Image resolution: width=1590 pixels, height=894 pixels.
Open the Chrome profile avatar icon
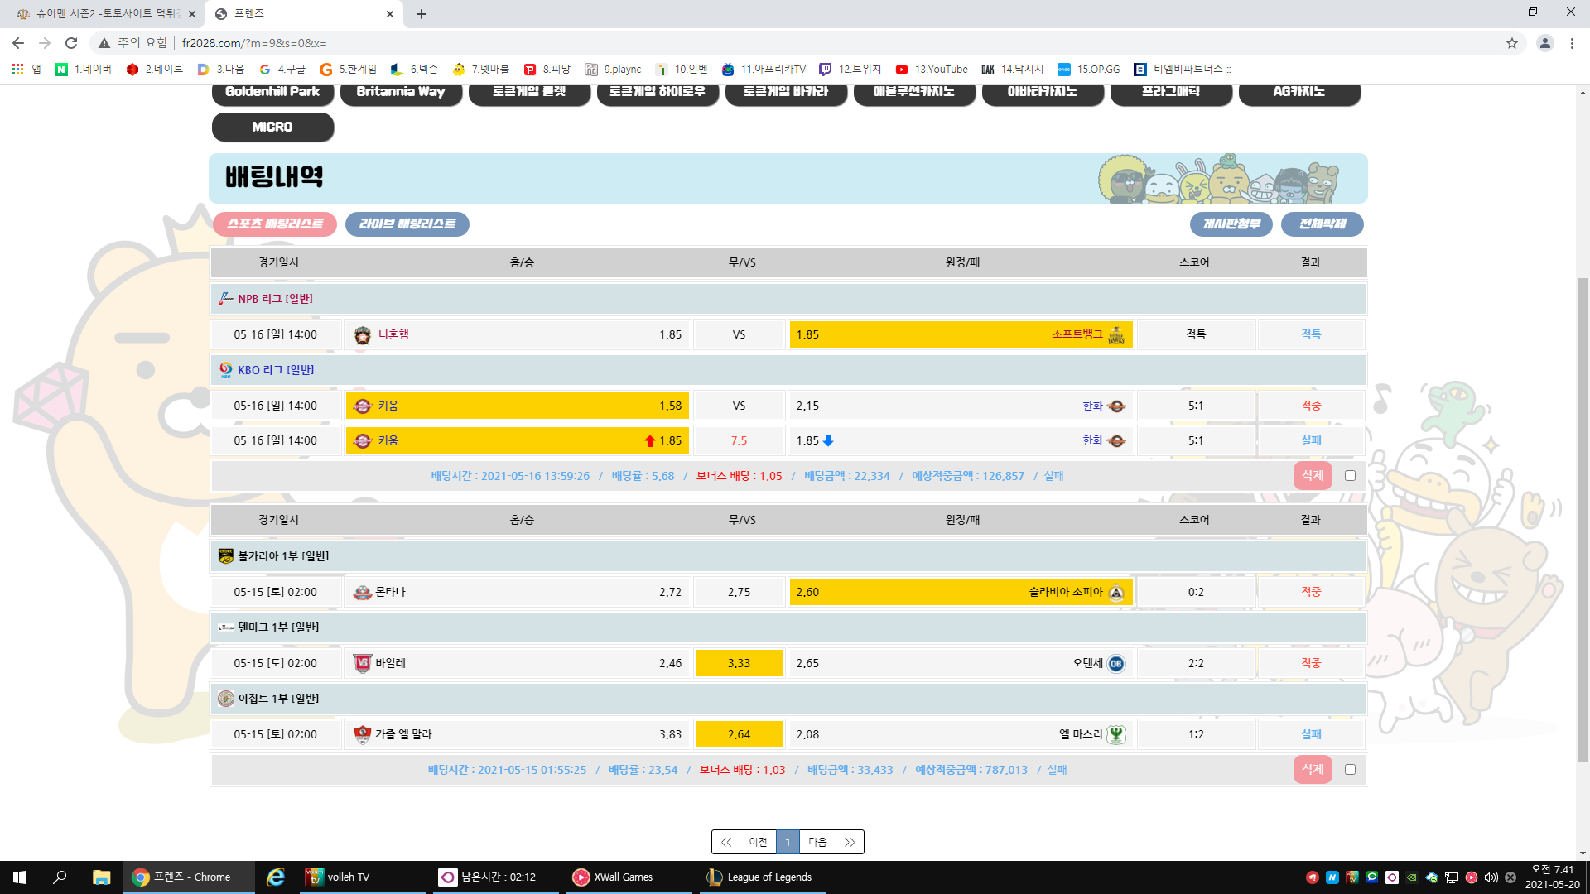point(1544,43)
